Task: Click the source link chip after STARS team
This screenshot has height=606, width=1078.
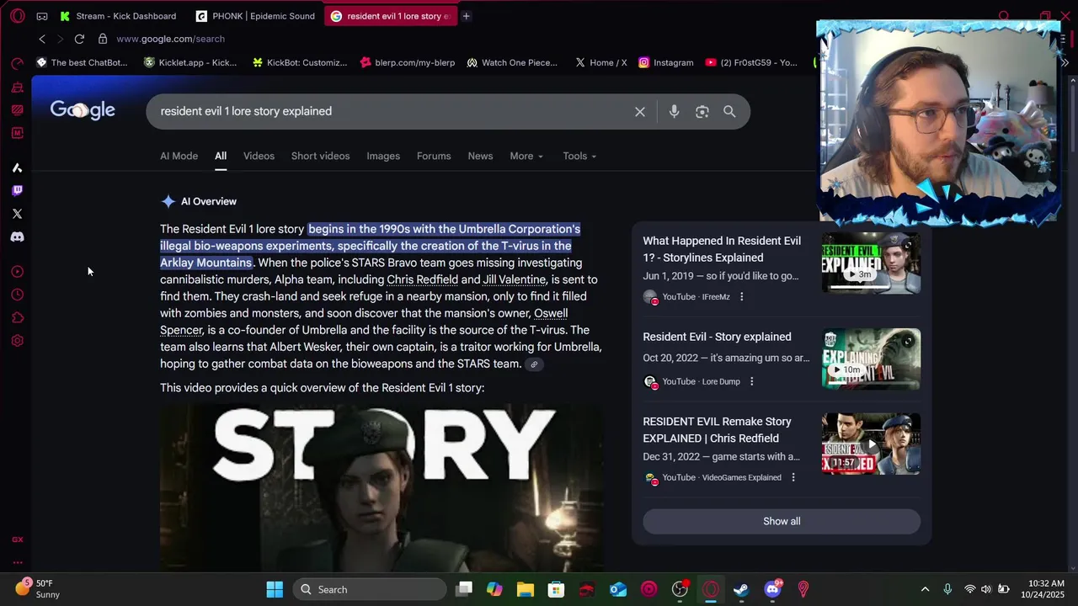Action: (534, 364)
